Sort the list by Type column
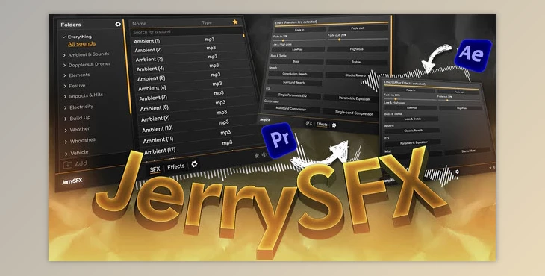Image resolution: width=545 pixels, height=276 pixels. pos(207,22)
